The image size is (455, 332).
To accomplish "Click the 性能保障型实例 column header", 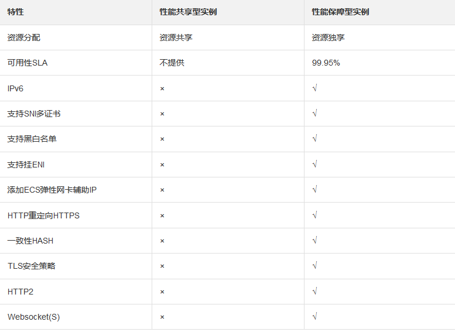I will 340,12.
